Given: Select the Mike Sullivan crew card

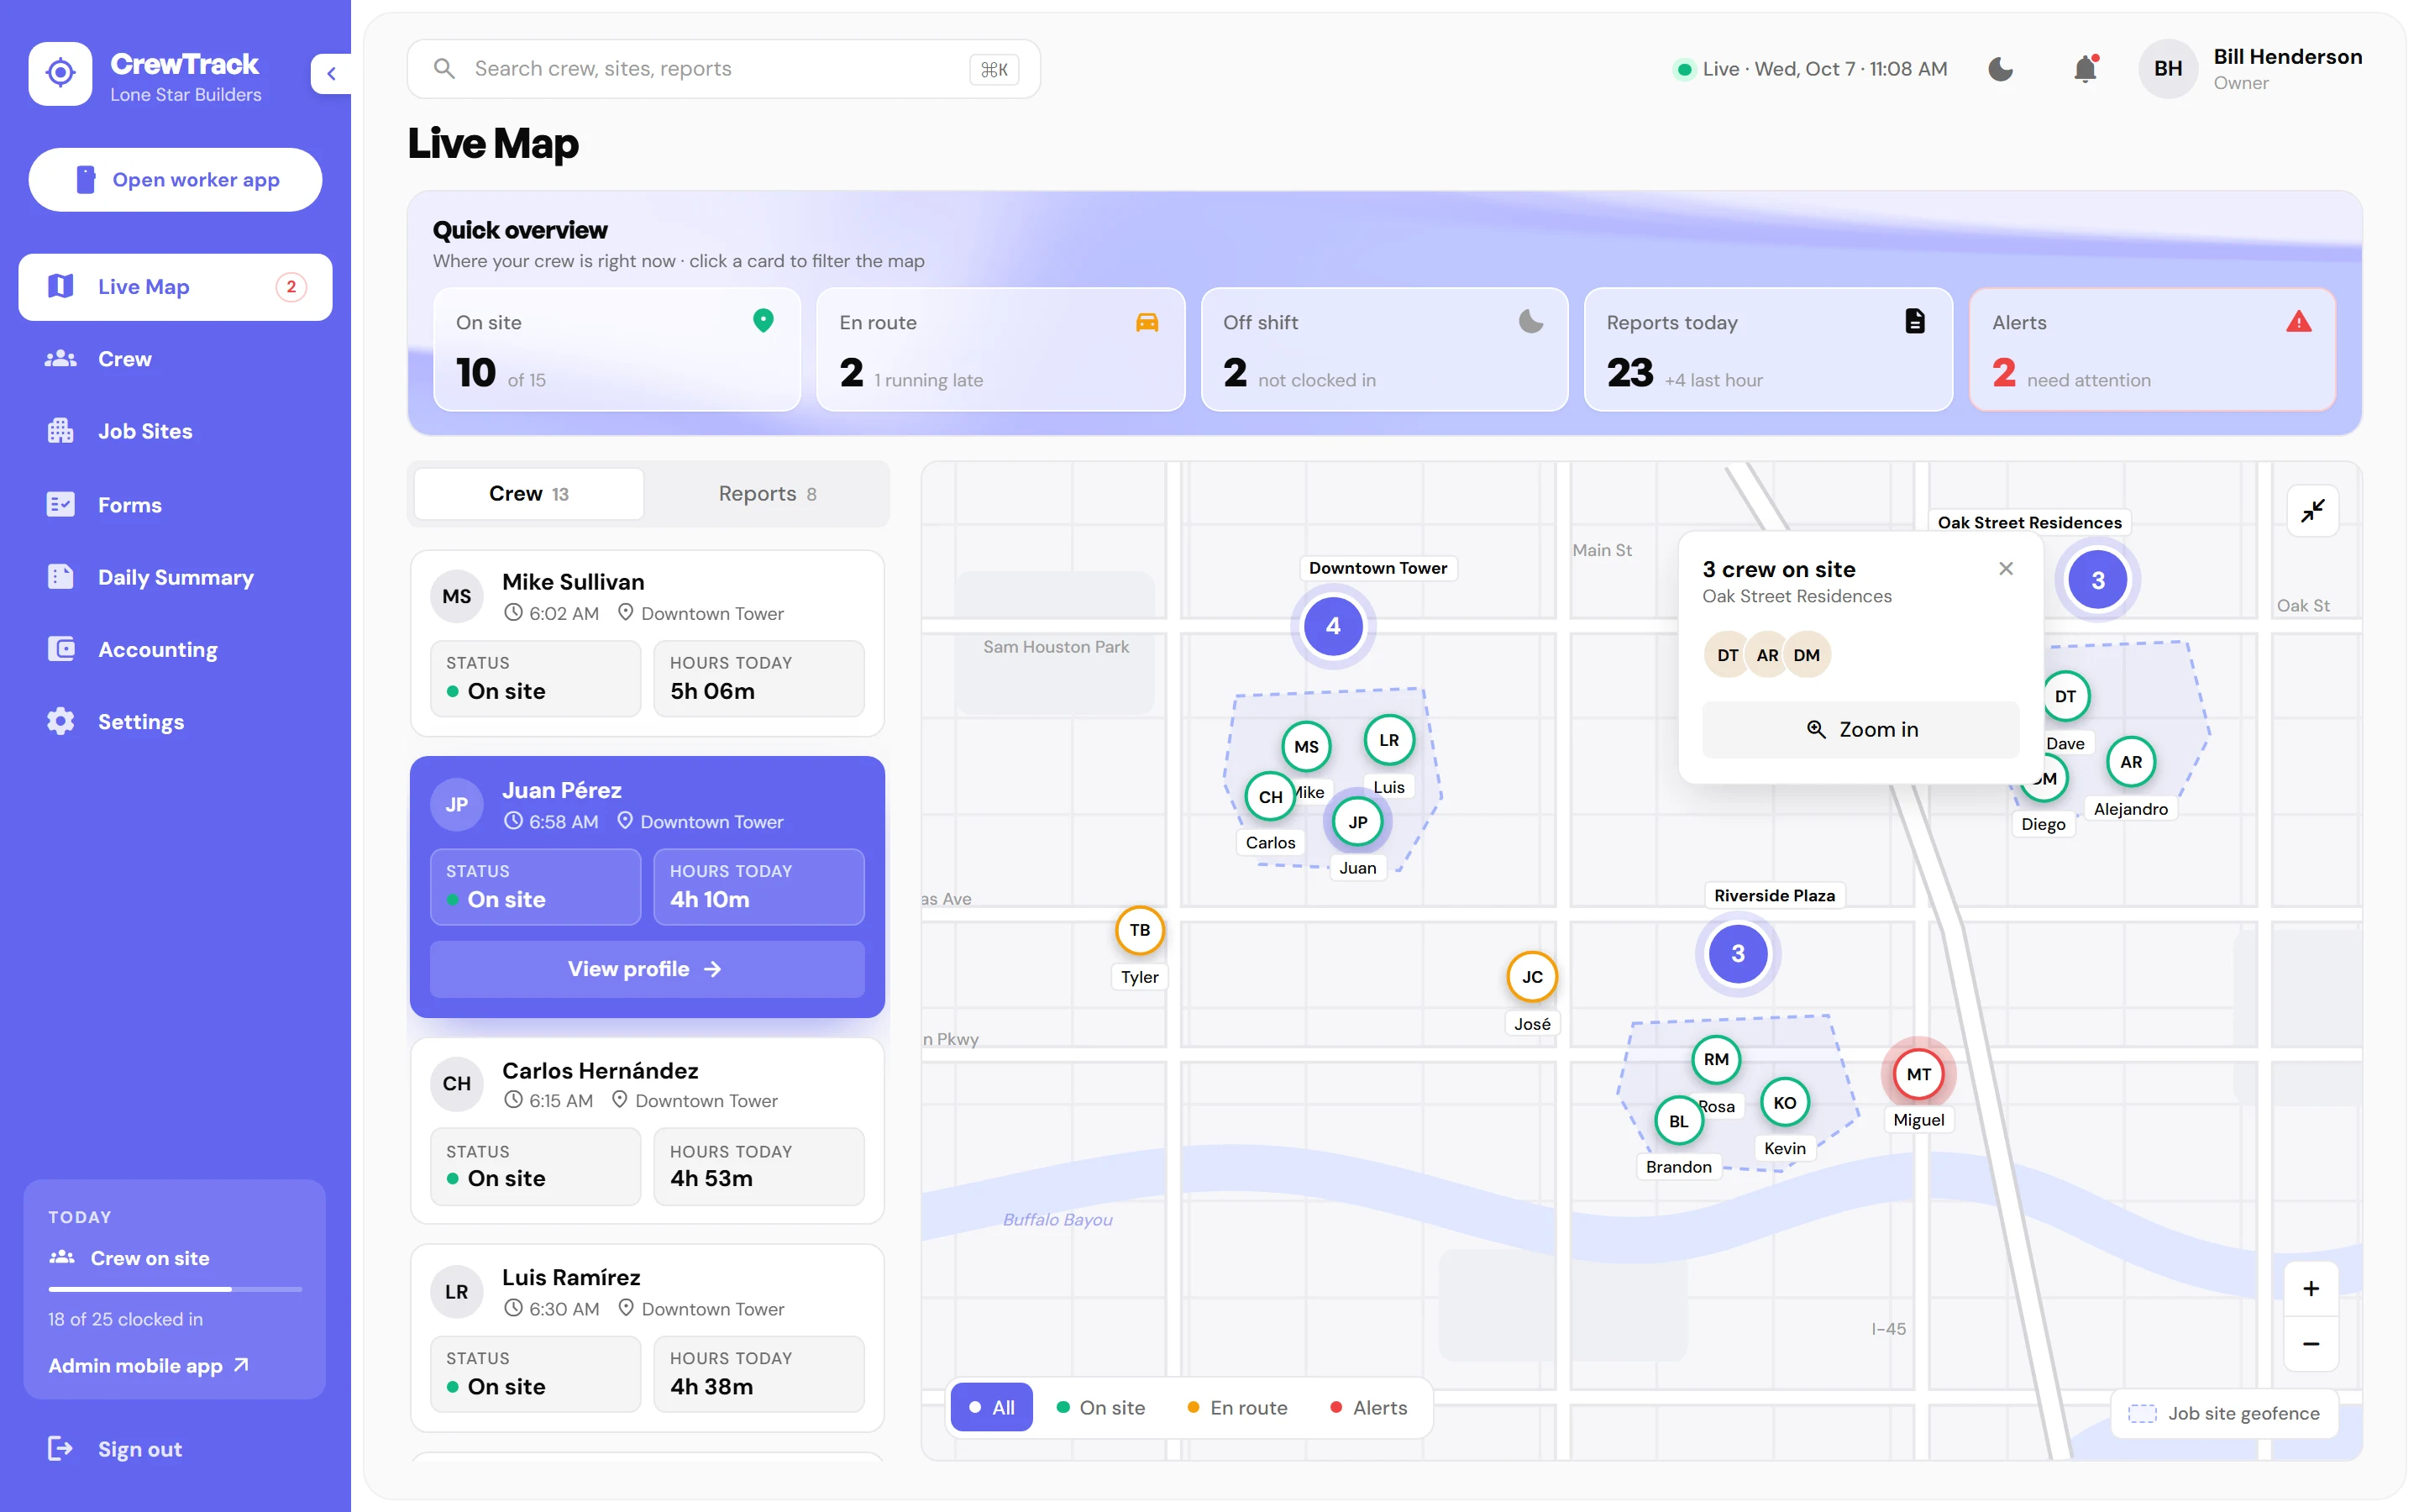Looking at the screenshot, I should tap(647, 644).
